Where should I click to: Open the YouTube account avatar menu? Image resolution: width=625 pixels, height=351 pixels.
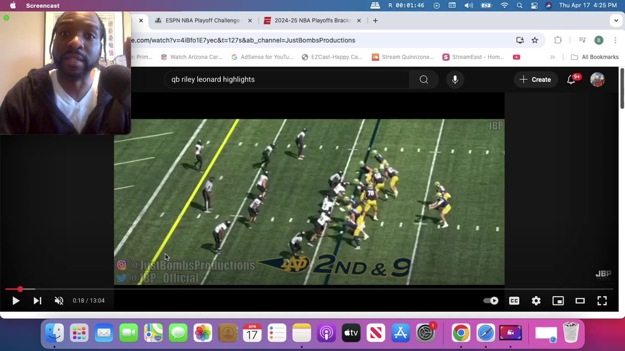(x=598, y=79)
